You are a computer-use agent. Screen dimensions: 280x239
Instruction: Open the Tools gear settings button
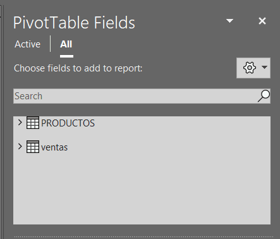pyautogui.click(x=253, y=68)
